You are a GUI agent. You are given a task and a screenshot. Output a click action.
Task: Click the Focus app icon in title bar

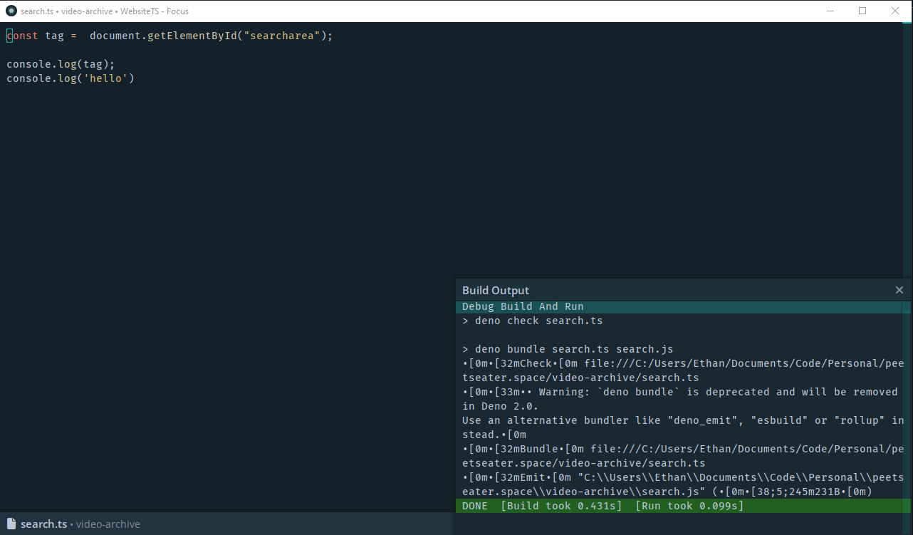tap(11, 11)
